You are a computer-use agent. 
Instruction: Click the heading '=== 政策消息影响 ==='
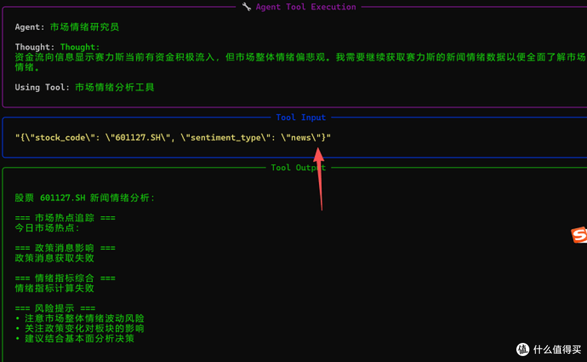pos(65,248)
